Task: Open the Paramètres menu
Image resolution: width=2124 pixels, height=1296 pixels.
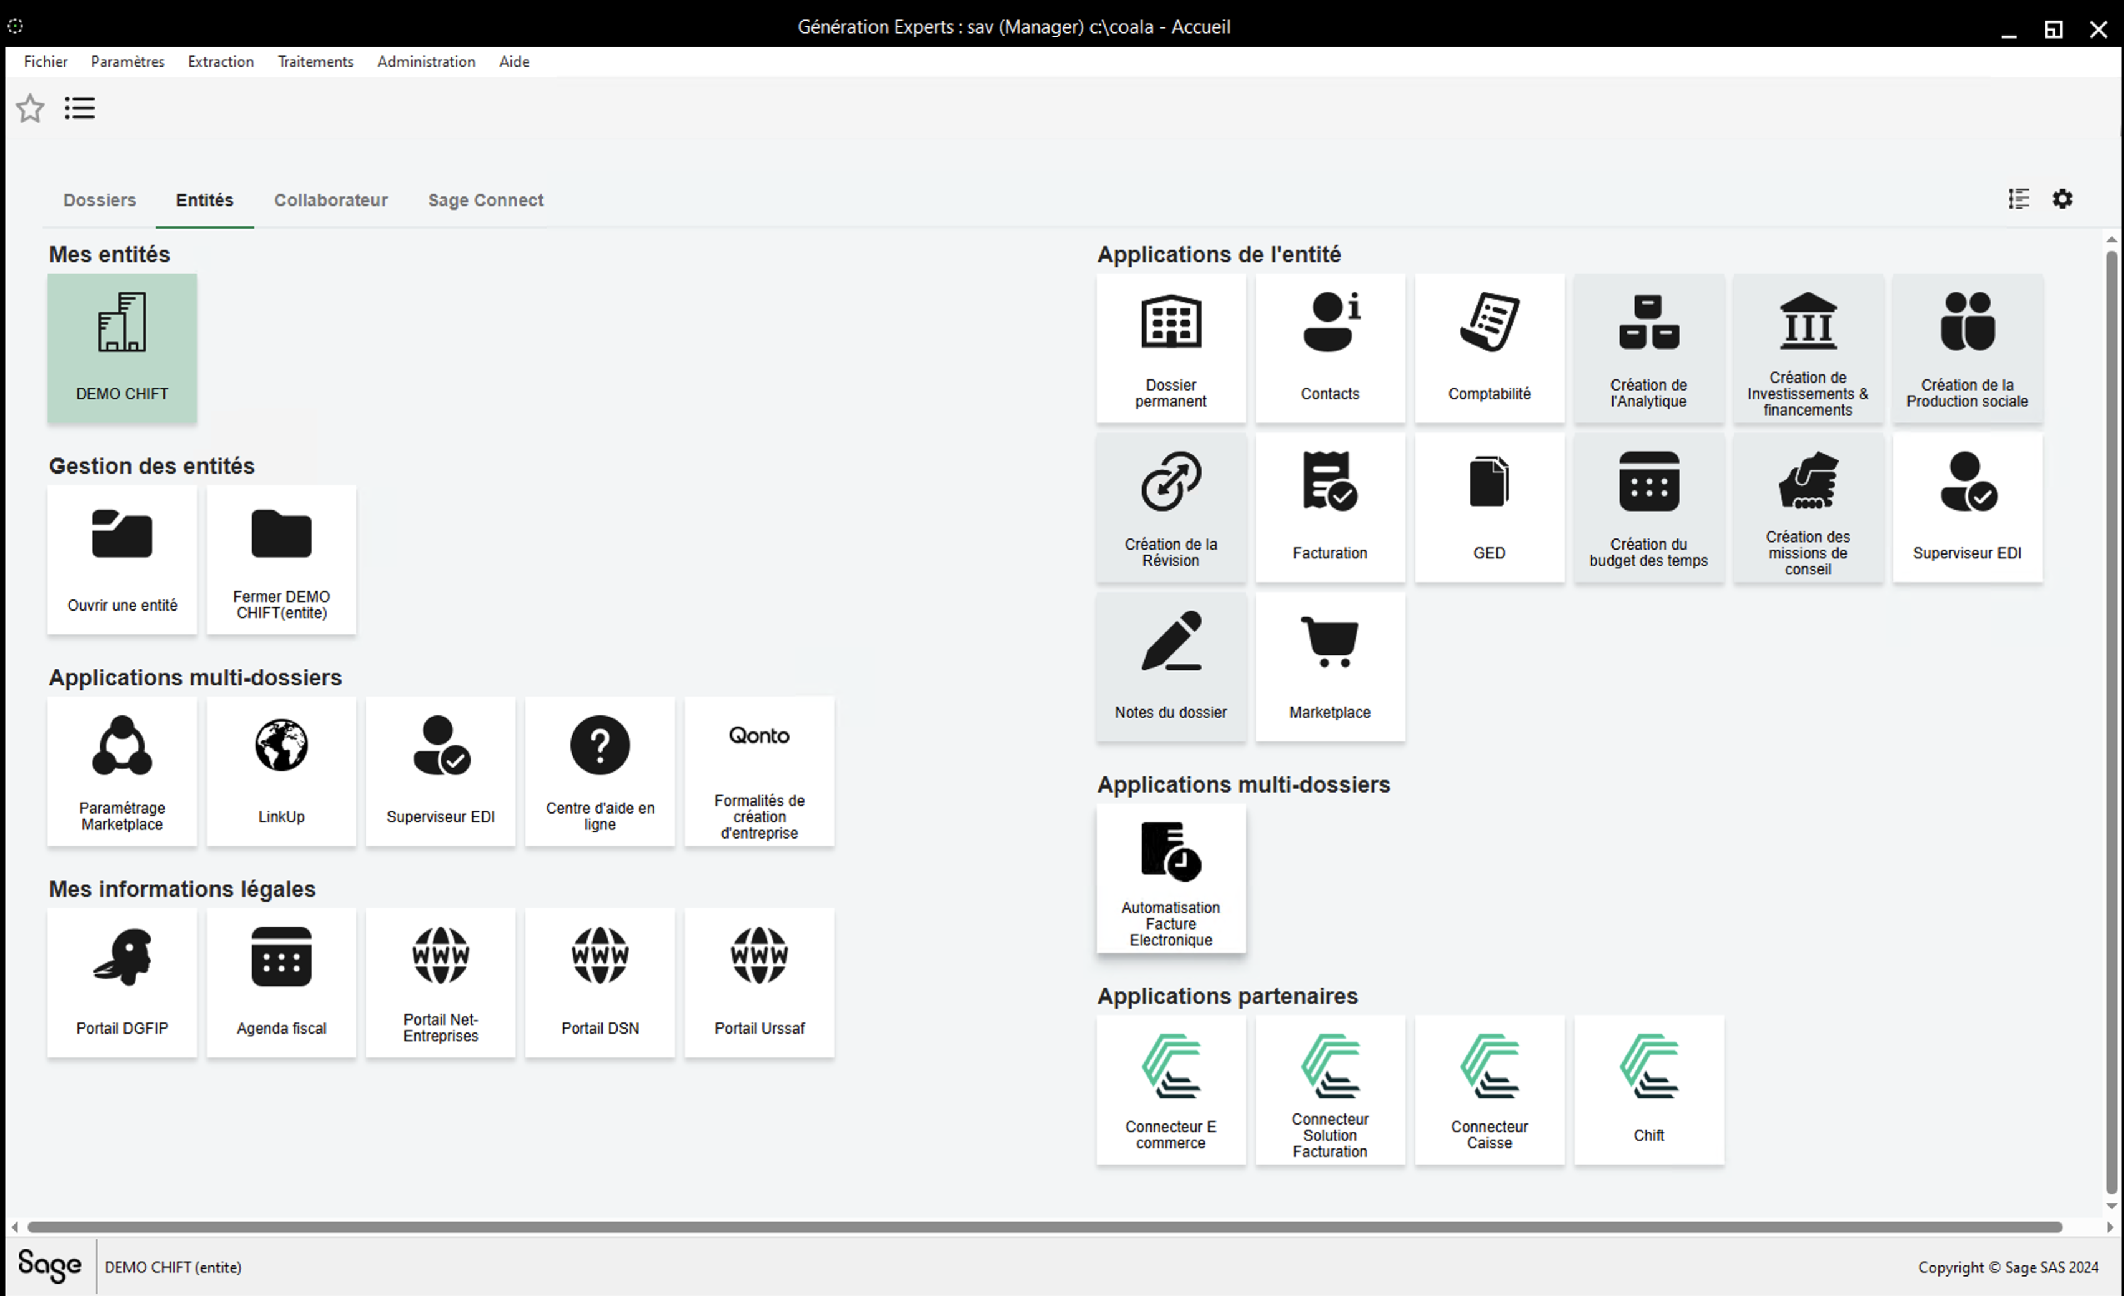Action: [128, 61]
